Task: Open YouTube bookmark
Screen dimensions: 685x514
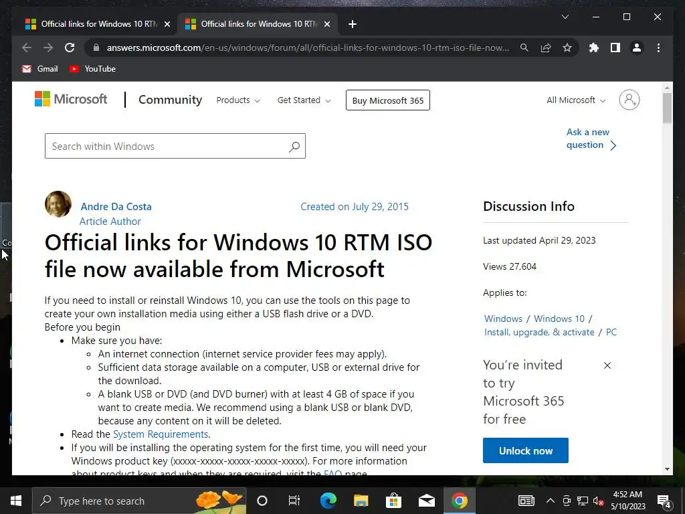Action: coord(92,69)
